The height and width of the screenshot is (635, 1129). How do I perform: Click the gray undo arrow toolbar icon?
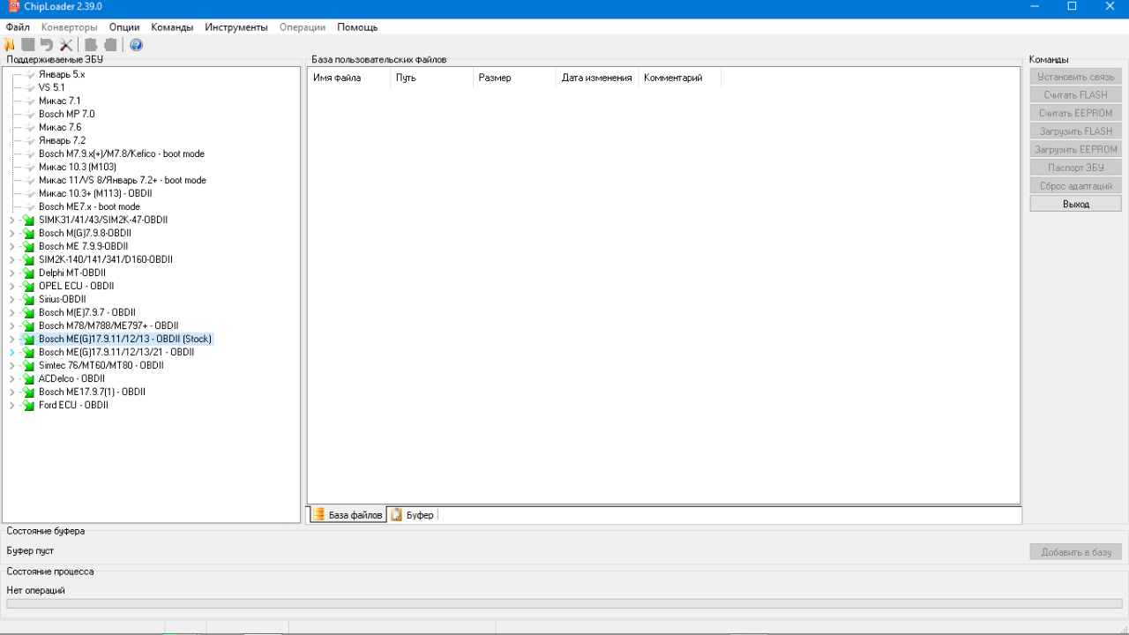47,45
